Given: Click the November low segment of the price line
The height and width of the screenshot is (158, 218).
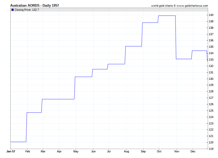Looking at the screenshot, I should [184, 59].
